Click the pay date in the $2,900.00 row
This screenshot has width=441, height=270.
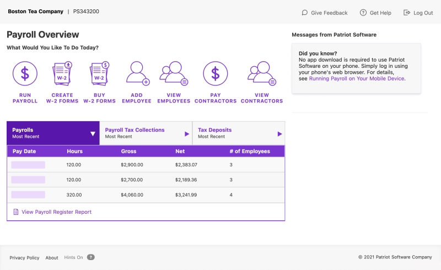pyautogui.click(x=28, y=165)
